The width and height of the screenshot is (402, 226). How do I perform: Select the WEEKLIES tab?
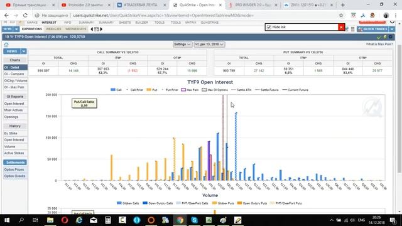pos(53,29)
